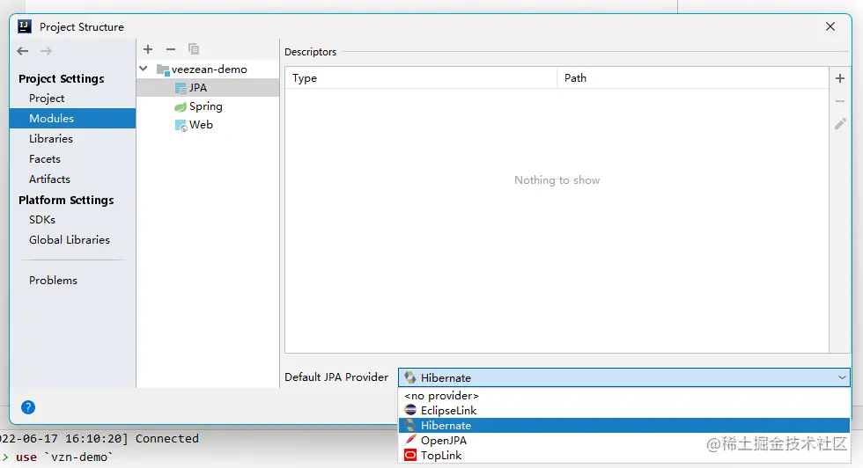Viewport: 863px width, 468px height.
Task: Select JPA facet in tree
Action: (208, 88)
